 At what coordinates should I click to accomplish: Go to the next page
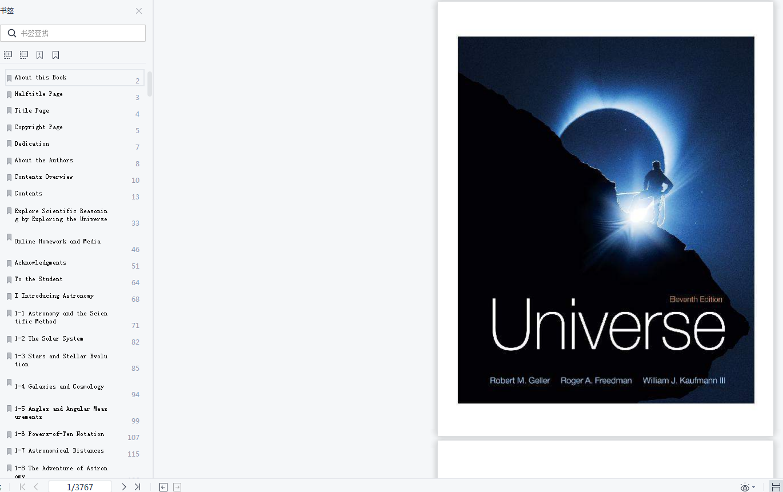tap(124, 487)
